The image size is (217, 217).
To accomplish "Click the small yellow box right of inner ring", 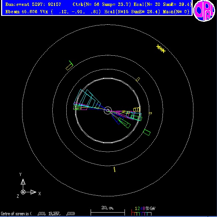I will (150, 113).
